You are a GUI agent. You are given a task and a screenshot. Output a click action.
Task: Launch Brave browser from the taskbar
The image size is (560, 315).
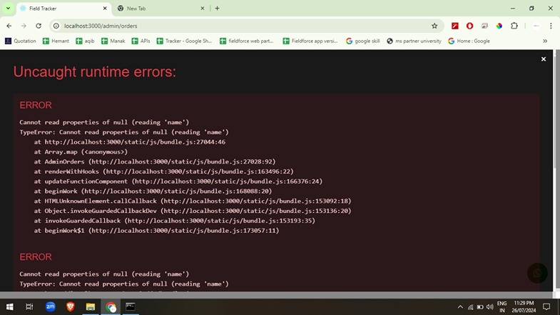(x=71, y=306)
